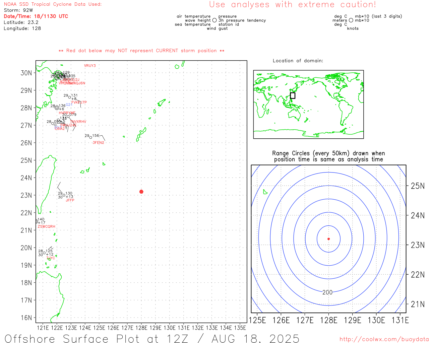Click blue label G21
The width and height of the screenshot is (429, 343).
click(69, 105)
